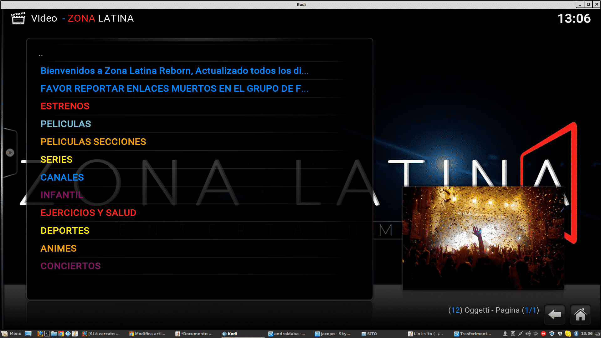Click the red MEGA tray icon
The width and height of the screenshot is (601, 338).
(x=543, y=334)
